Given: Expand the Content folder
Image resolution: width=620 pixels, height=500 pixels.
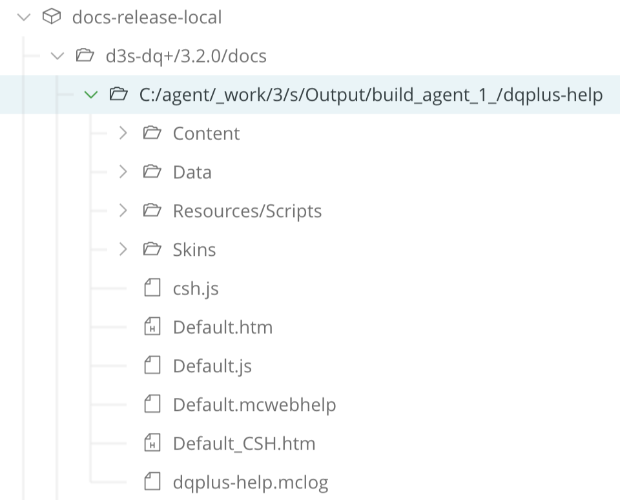Looking at the screenshot, I should point(123,133).
